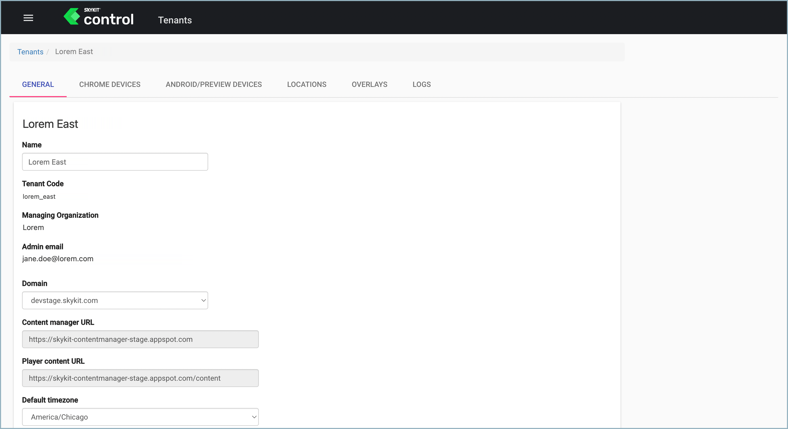The image size is (788, 429).
Task: Switch to the General tab
Action: (x=38, y=85)
